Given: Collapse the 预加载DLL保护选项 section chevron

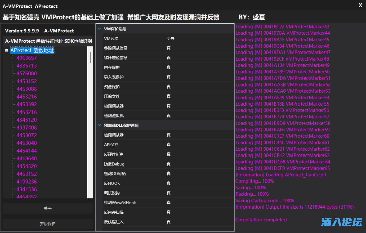Looking at the screenshot, I should (99, 125).
